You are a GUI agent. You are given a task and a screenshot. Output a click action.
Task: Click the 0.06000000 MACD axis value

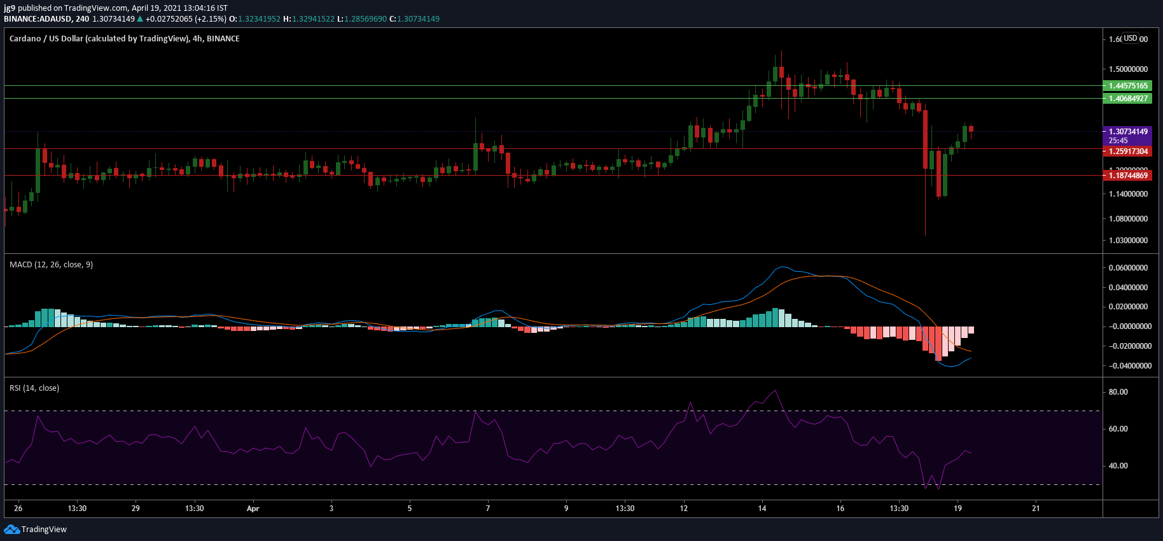click(1128, 268)
